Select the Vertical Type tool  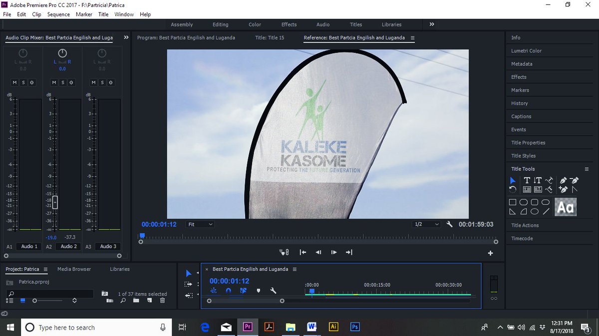pos(538,180)
